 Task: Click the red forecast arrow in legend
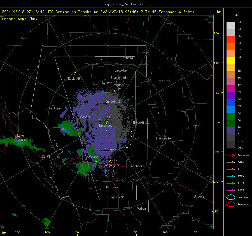231,155
